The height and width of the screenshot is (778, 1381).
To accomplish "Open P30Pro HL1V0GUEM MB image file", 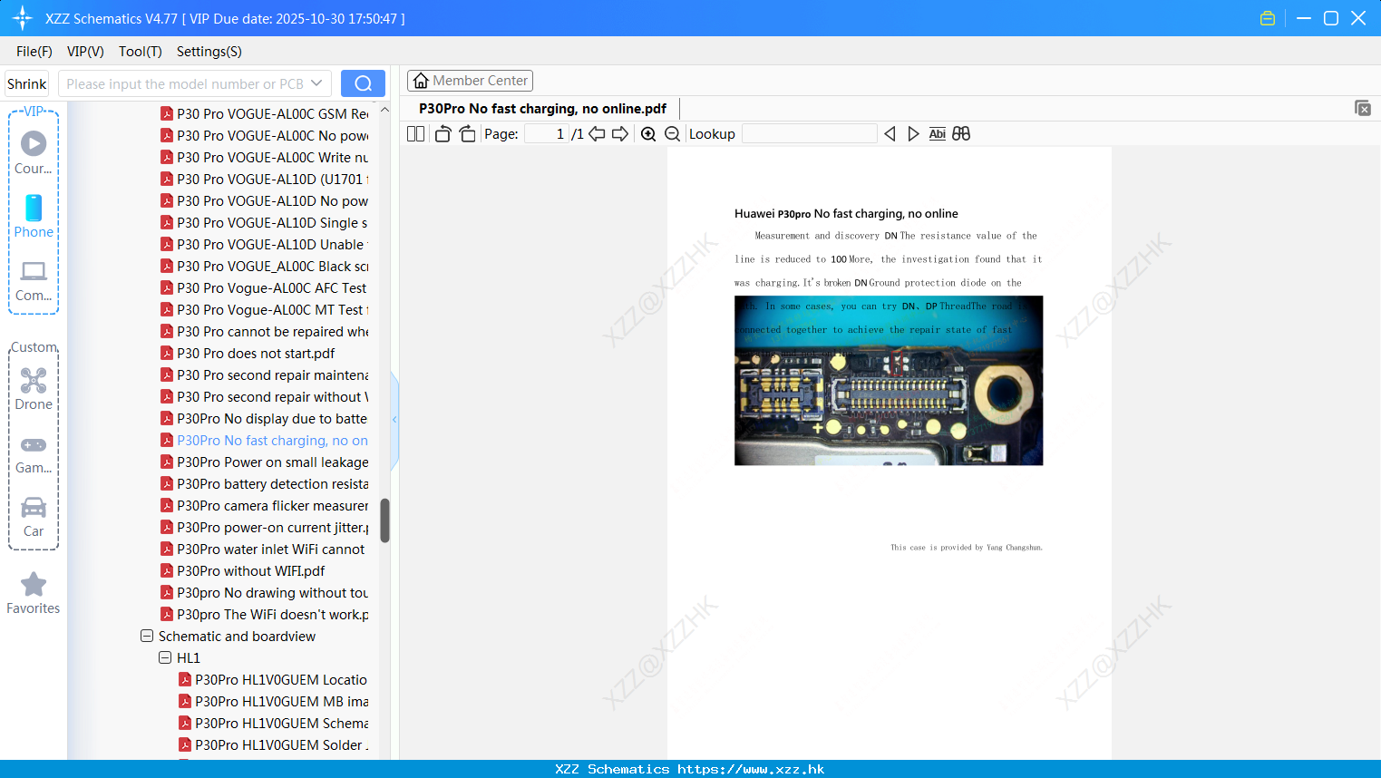I will click(274, 702).
